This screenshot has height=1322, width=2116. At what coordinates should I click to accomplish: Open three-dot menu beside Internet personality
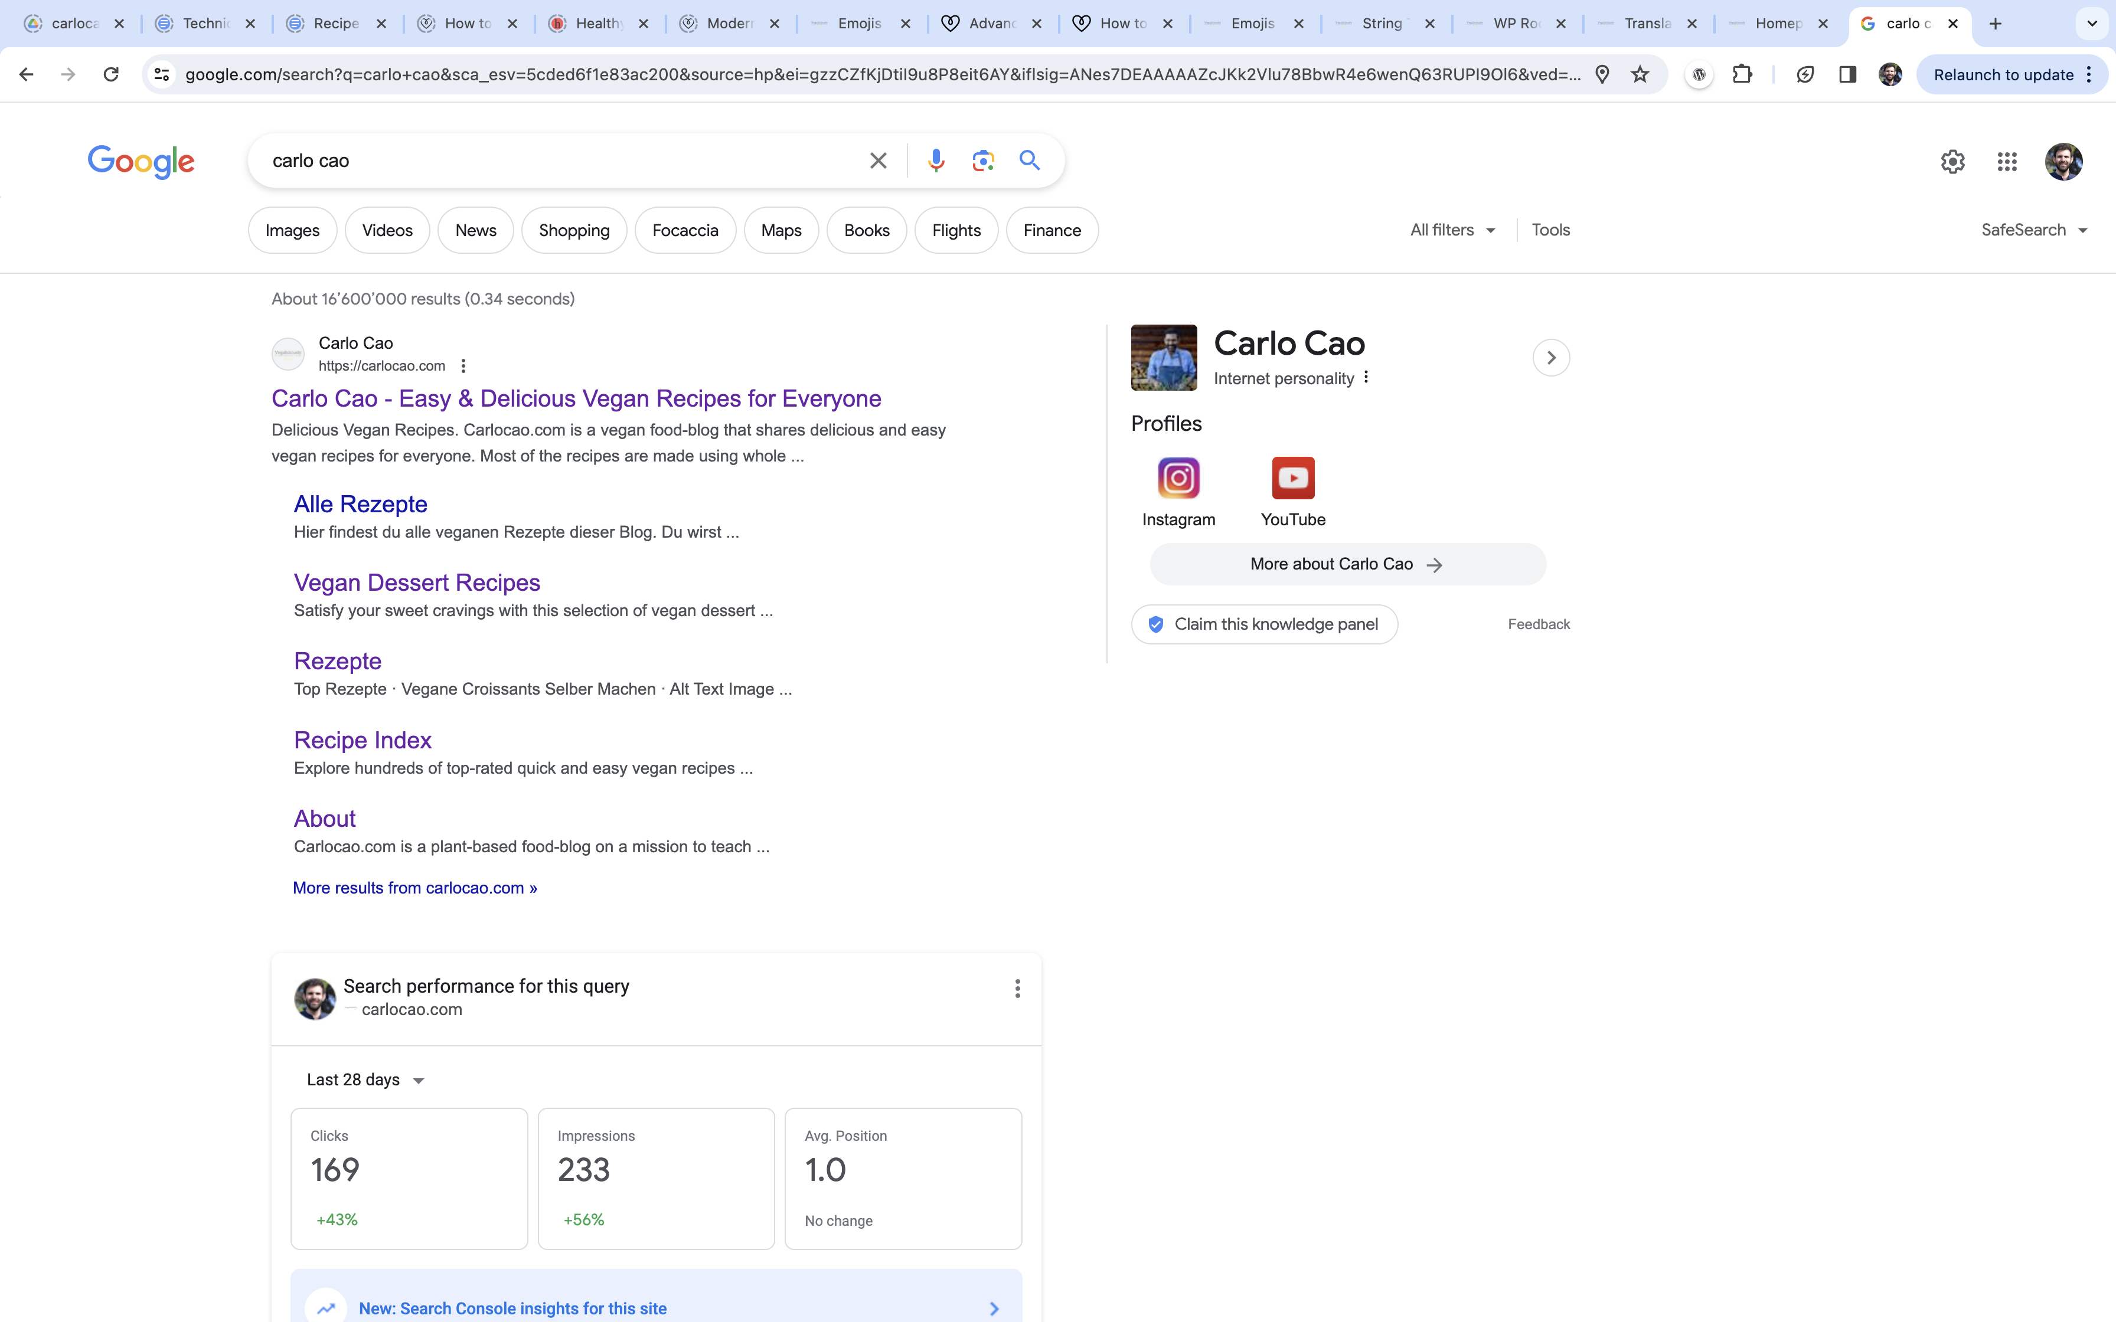(x=1366, y=377)
